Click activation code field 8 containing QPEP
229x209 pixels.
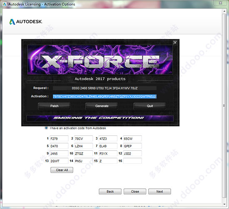click(132, 146)
